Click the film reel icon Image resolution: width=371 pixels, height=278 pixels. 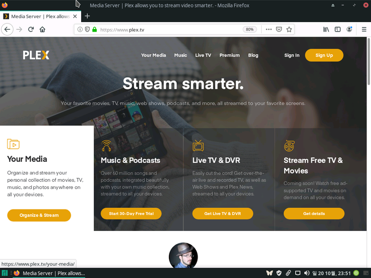pos(289,146)
